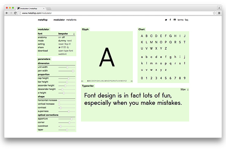Switch mode to dummy
The image size is (226, 150).
click(x=62, y=41)
